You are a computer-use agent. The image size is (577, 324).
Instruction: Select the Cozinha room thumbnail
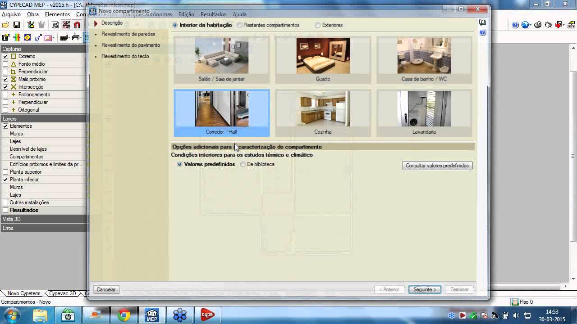[x=323, y=113]
